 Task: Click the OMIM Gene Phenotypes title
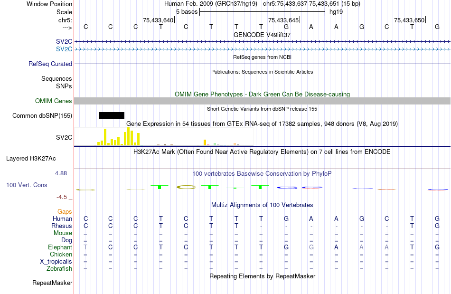pyautogui.click(x=263, y=95)
